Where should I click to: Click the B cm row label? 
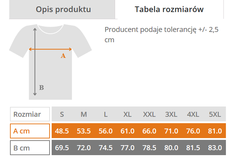pyautogui.click(x=30, y=148)
